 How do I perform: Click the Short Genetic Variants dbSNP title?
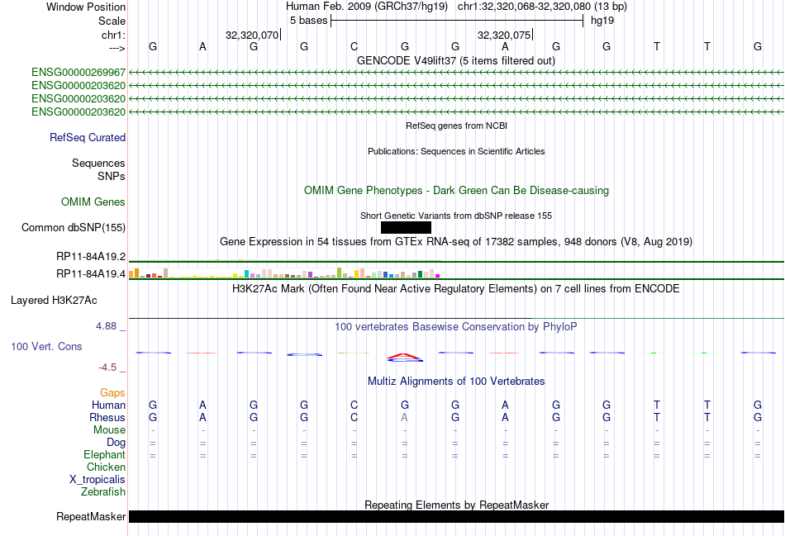[x=455, y=216]
